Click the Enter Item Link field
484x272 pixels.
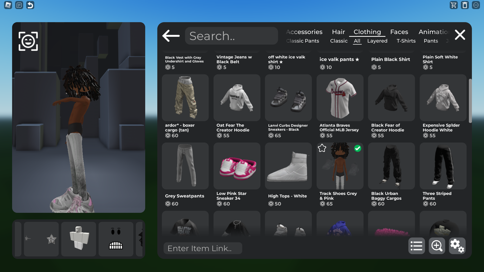click(x=203, y=248)
